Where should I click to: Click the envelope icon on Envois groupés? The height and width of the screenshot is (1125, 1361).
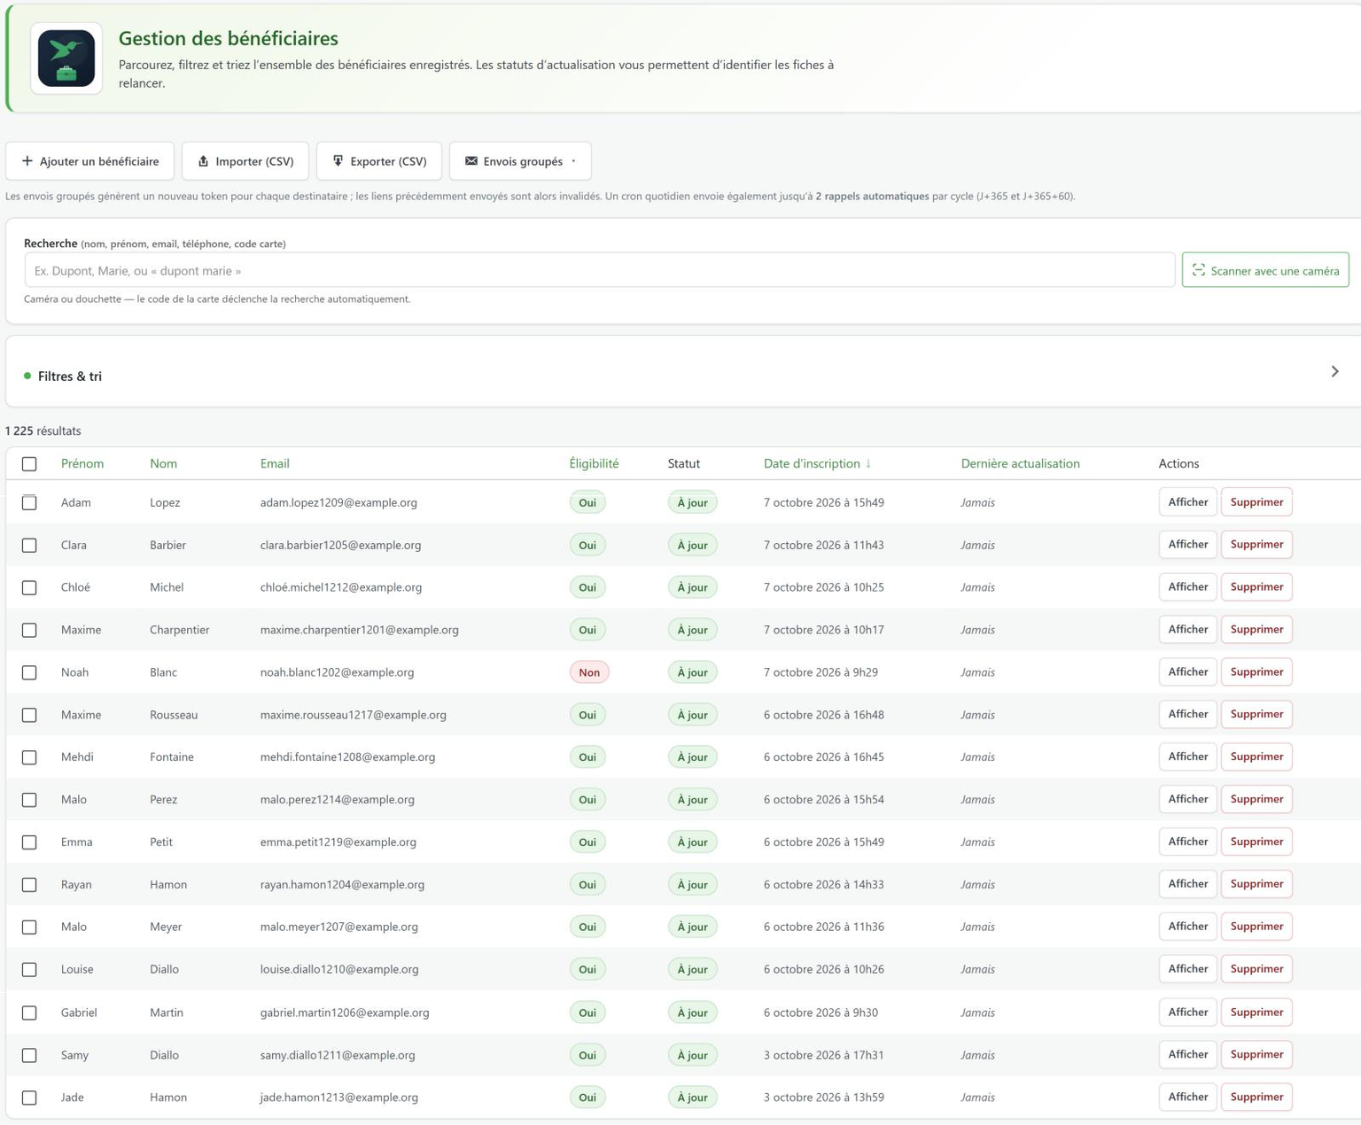[471, 161]
